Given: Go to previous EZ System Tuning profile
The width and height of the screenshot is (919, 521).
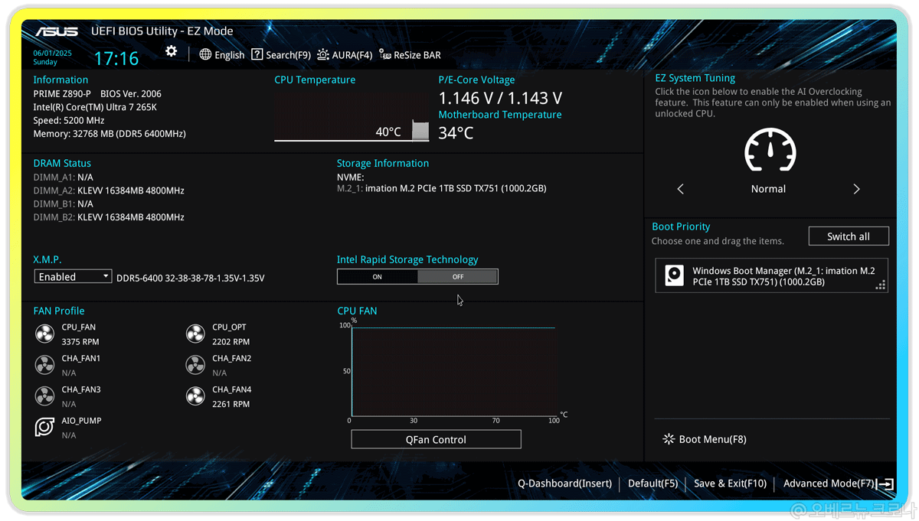Looking at the screenshot, I should pyautogui.click(x=680, y=189).
